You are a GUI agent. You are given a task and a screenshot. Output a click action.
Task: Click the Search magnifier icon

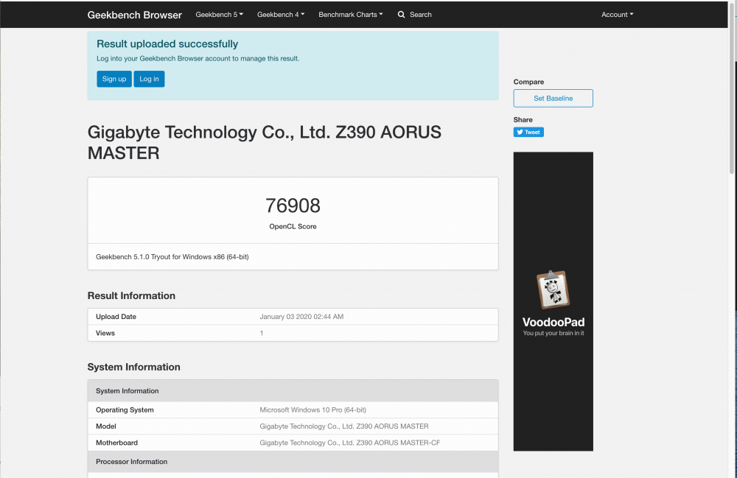pyautogui.click(x=401, y=15)
